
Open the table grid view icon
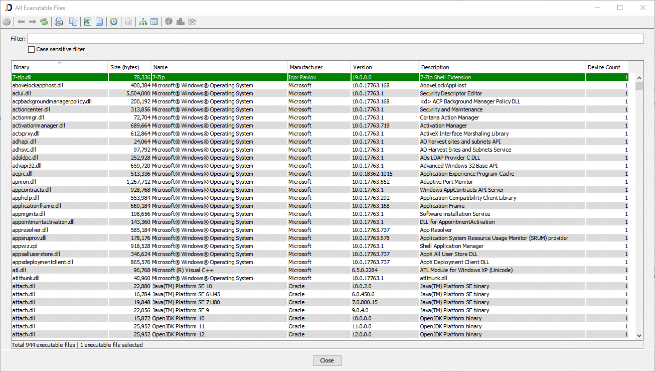click(x=154, y=22)
